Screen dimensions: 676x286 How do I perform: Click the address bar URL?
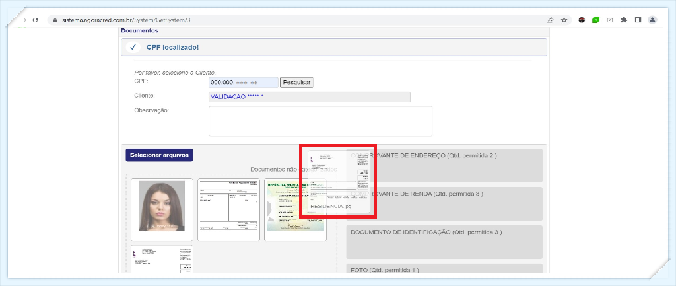click(x=126, y=20)
